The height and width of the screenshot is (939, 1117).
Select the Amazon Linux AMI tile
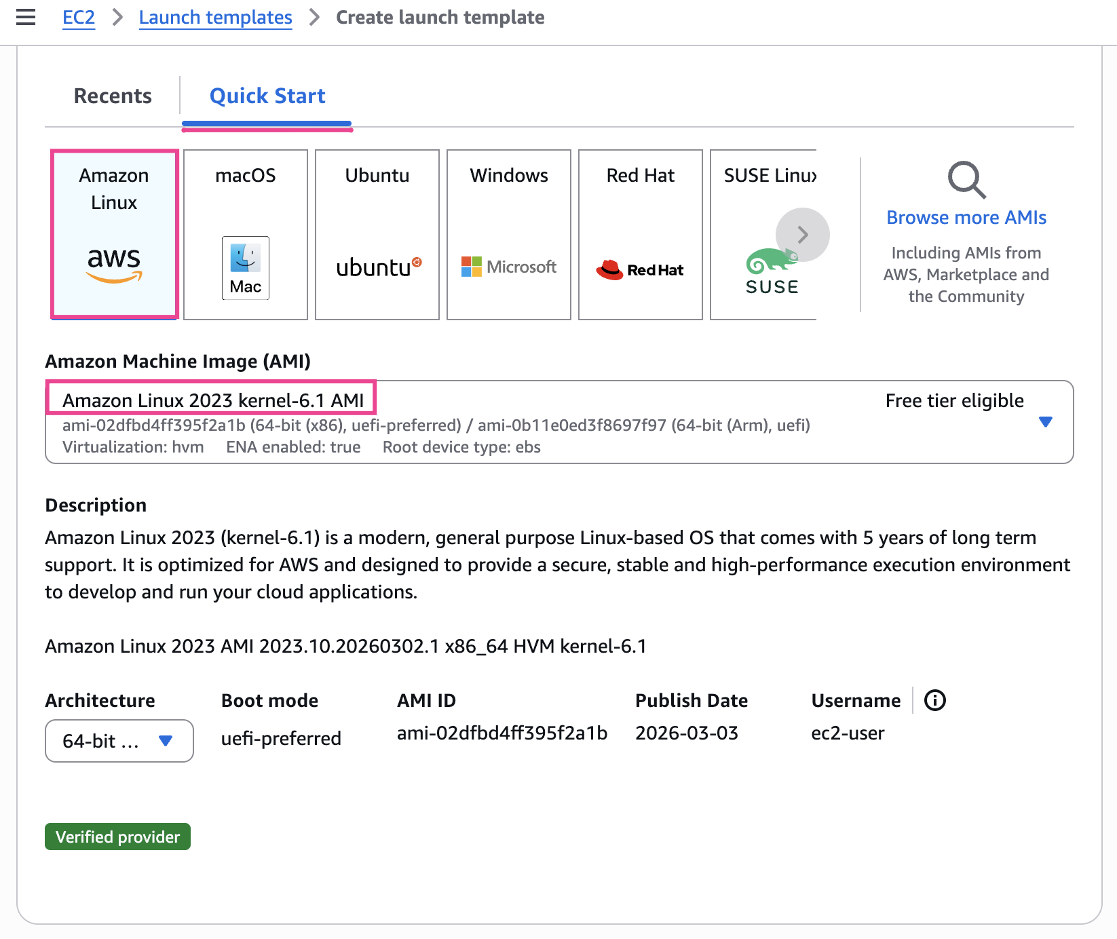click(x=114, y=234)
